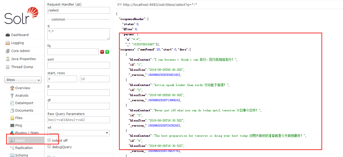Click the Overview house icon
The image size is (343, 157).
coord(12,88)
